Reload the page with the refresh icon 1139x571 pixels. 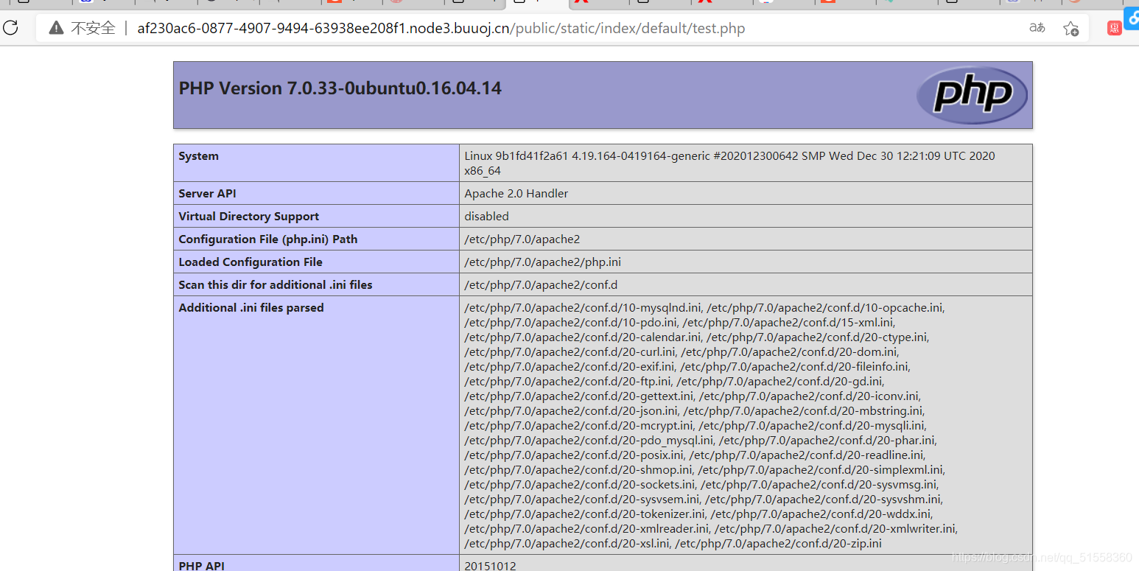click(x=11, y=28)
